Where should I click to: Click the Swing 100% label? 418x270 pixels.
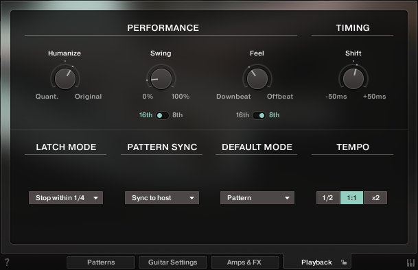(181, 97)
